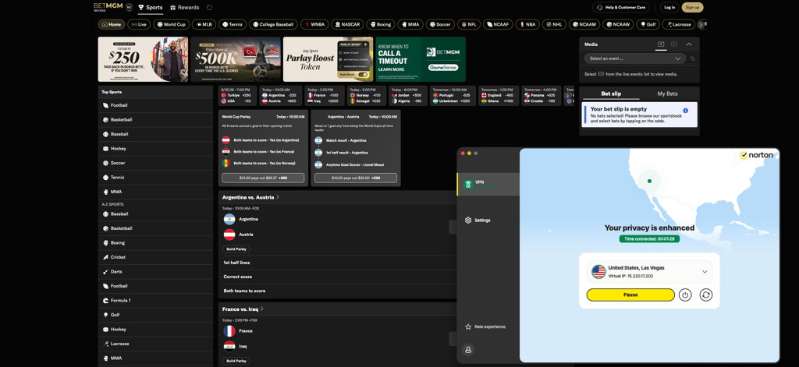Choose the Cricket icon in A-Z Sports
The image size is (799, 367).
(x=105, y=257)
